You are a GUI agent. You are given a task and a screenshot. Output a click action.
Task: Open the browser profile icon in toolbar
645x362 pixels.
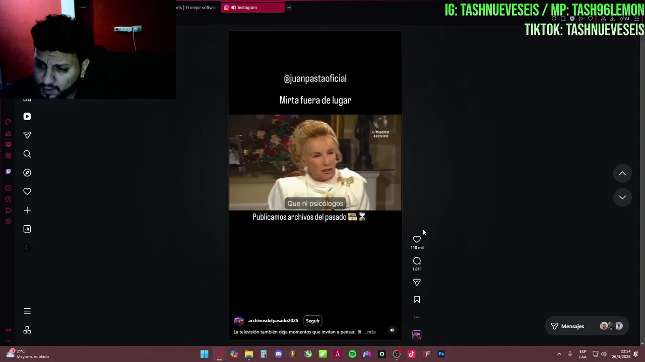(604, 19)
